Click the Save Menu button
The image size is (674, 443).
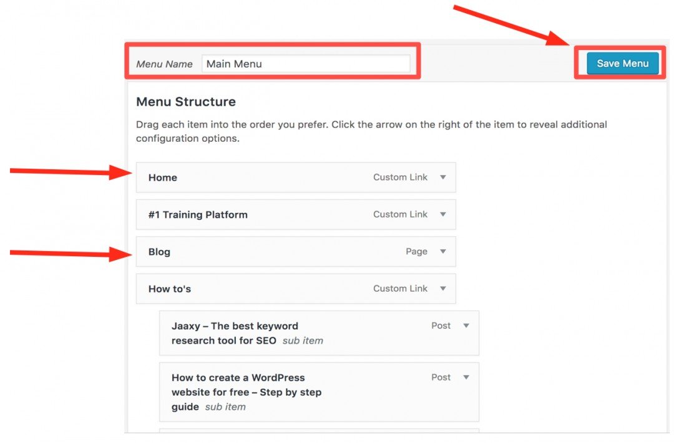(622, 63)
